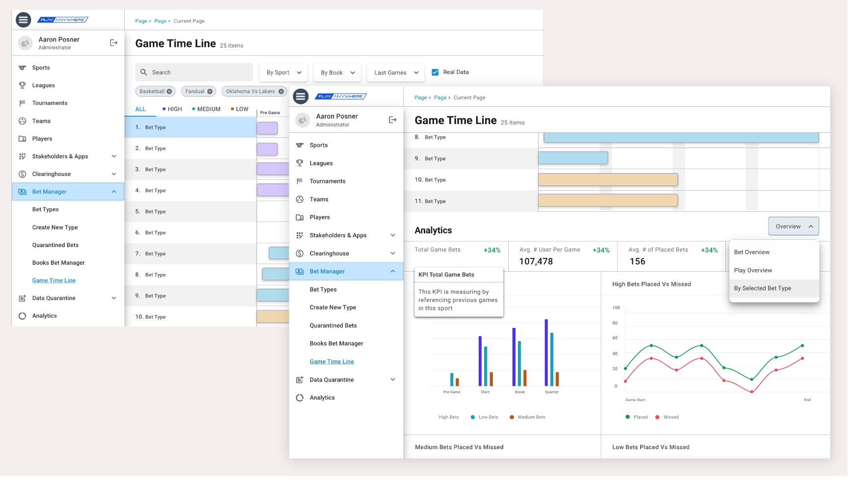Open hamburger menu in front window

[301, 97]
